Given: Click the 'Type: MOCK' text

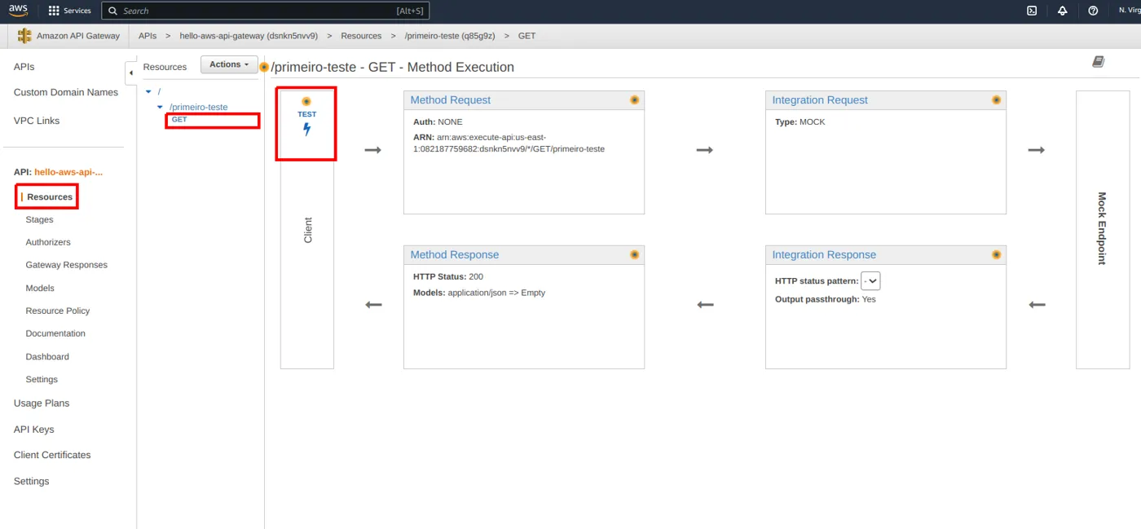Looking at the screenshot, I should (800, 122).
